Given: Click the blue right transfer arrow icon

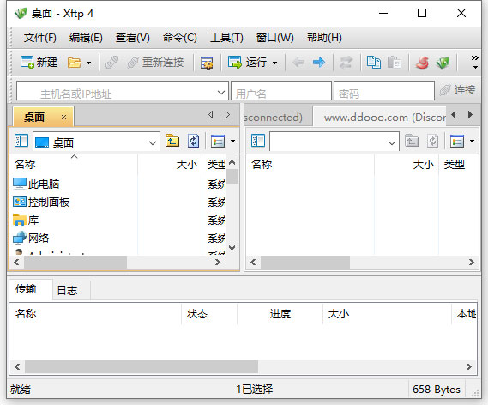Looking at the screenshot, I should [319, 63].
